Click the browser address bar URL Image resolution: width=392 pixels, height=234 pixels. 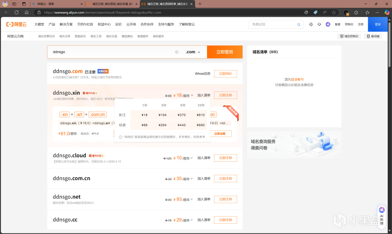click(103, 13)
